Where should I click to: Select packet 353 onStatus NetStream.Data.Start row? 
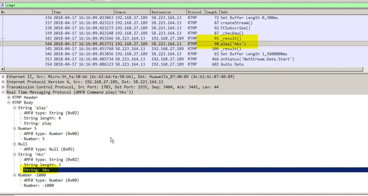(184, 59)
